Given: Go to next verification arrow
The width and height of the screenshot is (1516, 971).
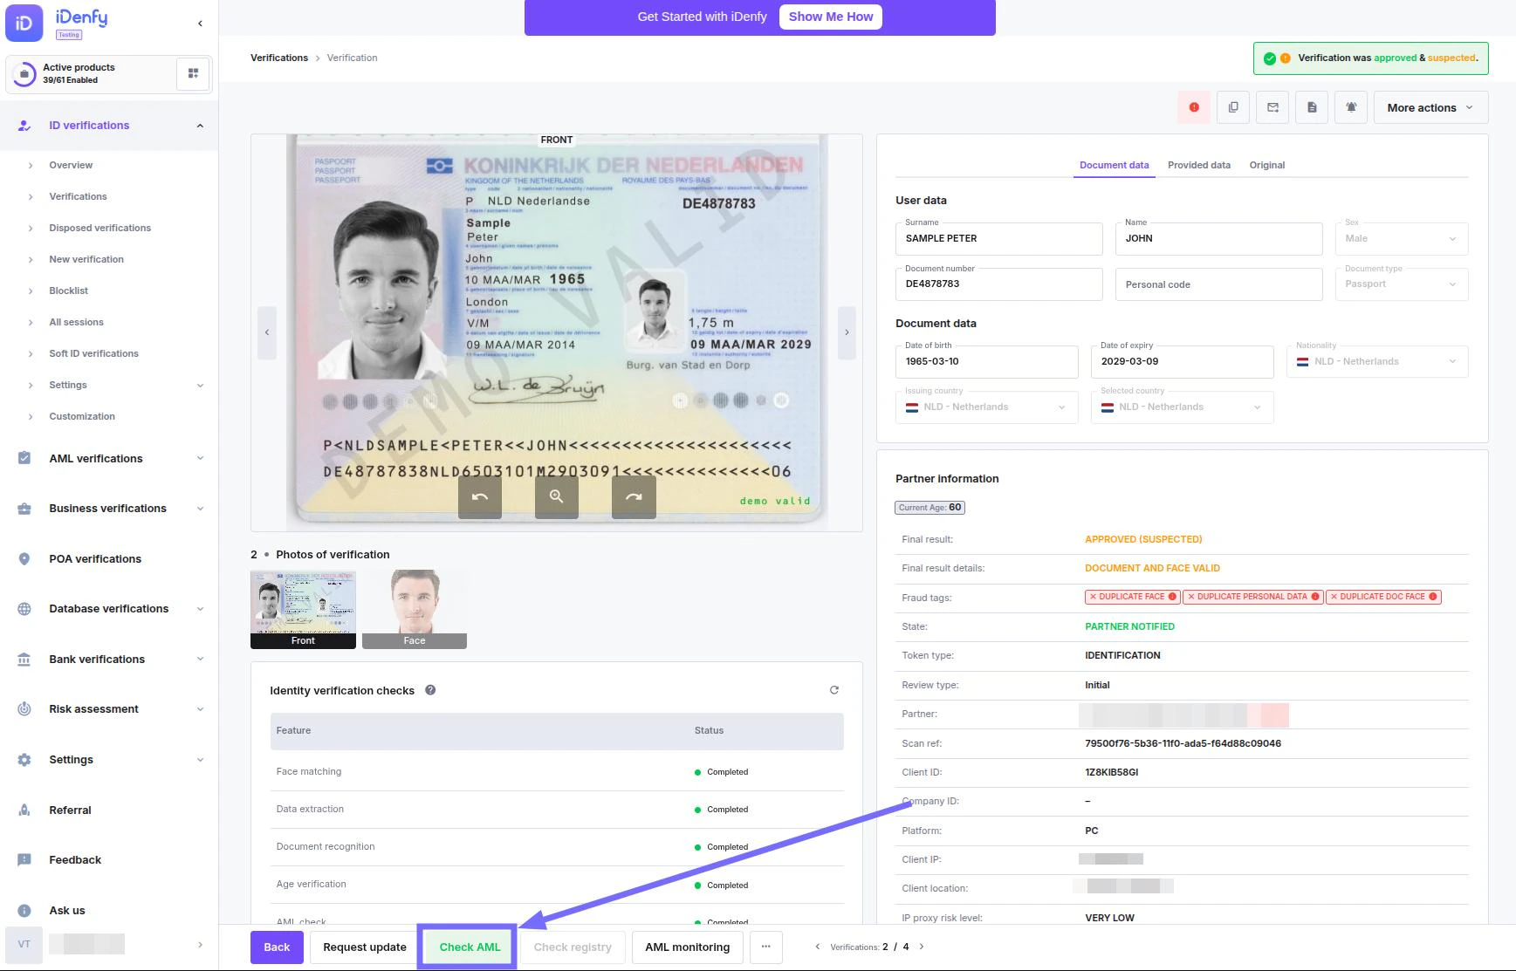Looking at the screenshot, I should click(922, 947).
